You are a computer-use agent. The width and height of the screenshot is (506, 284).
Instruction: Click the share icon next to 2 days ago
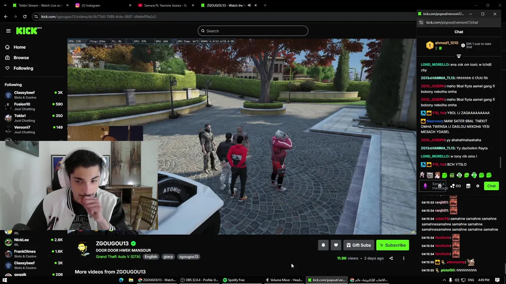[x=391, y=258]
